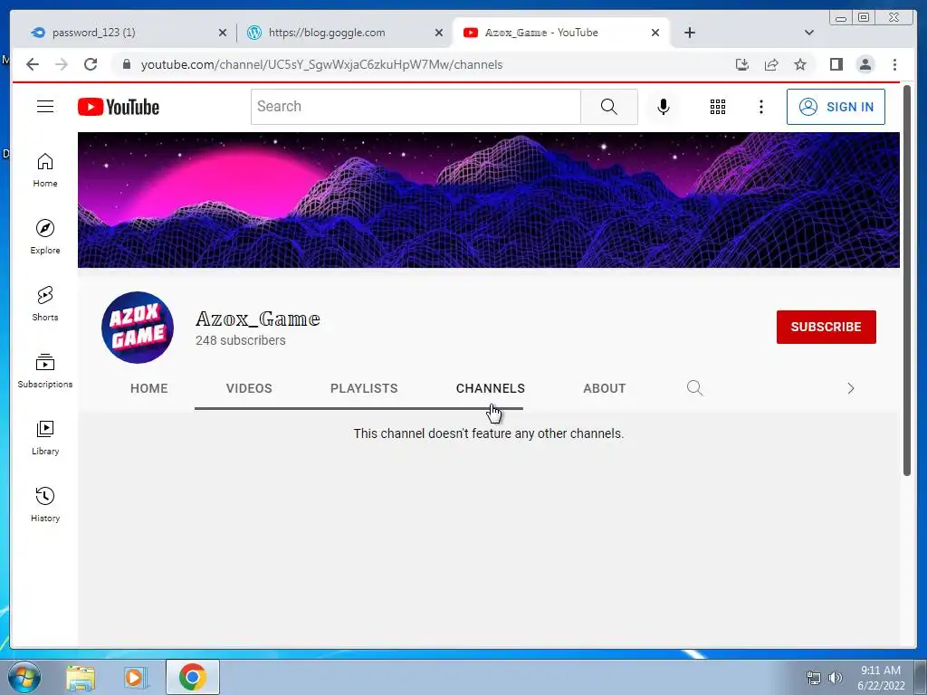Click the Azox Game channel avatar
Viewport: 927px width, 695px height.
point(138,327)
